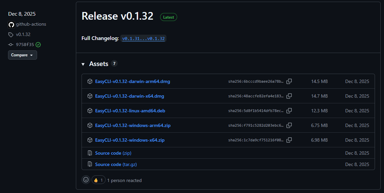Click the Assets count badge 7

(114, 64)
